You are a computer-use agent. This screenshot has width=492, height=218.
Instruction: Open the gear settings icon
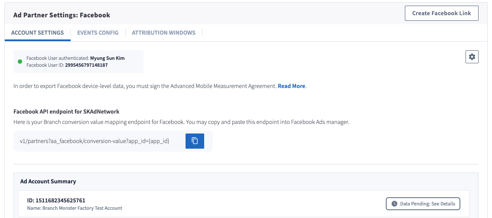(x=472, y=57)
